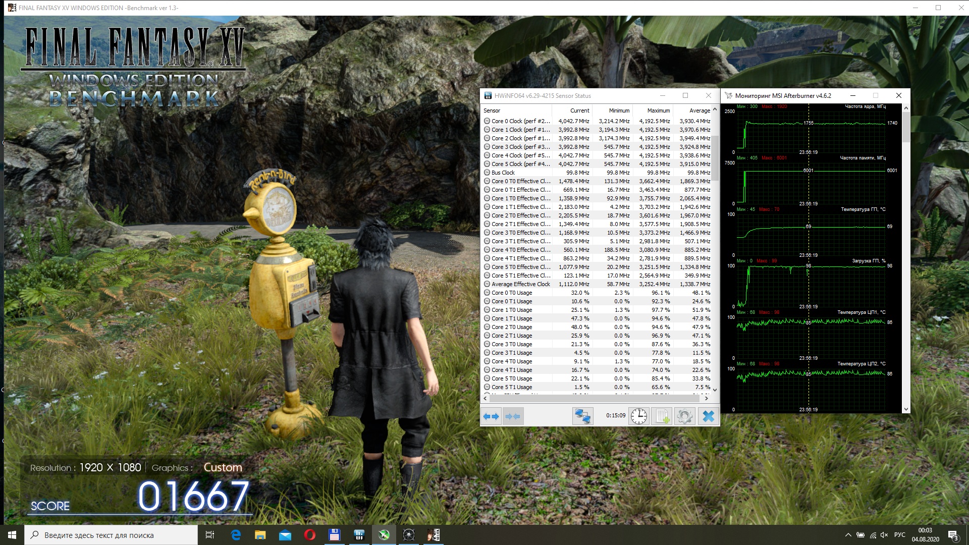
Task: Close sensors with blue X icon
Action: tap(708, 416)
